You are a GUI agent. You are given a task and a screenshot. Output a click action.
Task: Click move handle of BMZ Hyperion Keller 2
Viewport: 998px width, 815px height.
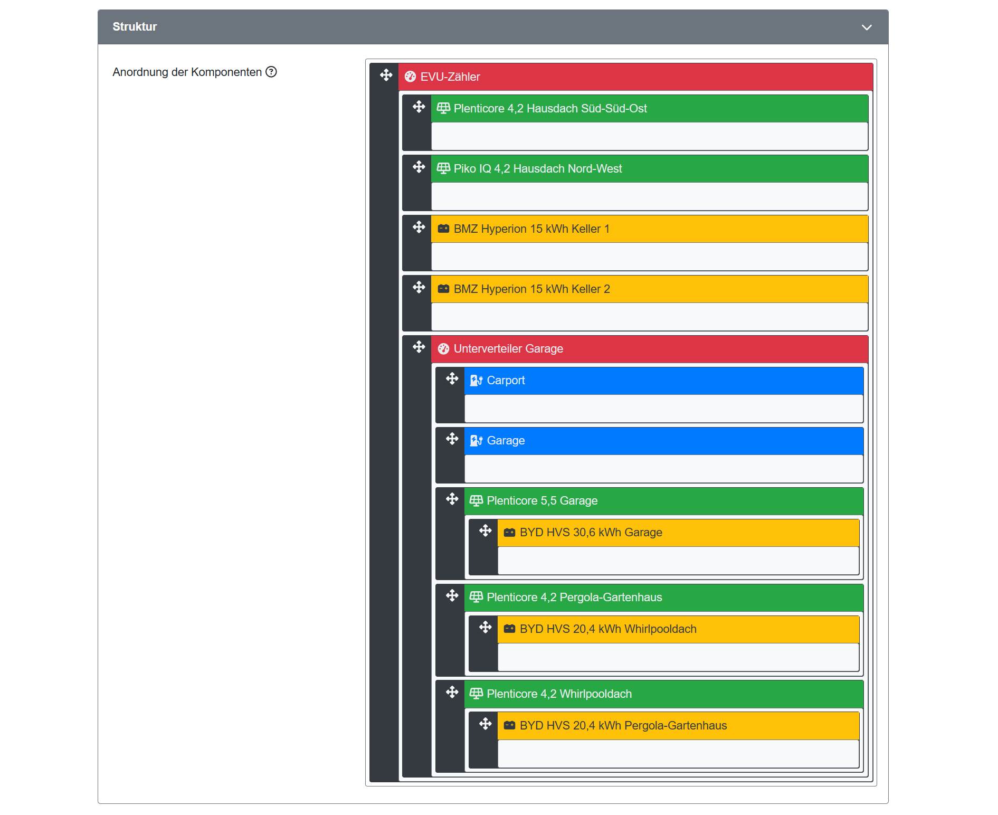tap(419, 287)
